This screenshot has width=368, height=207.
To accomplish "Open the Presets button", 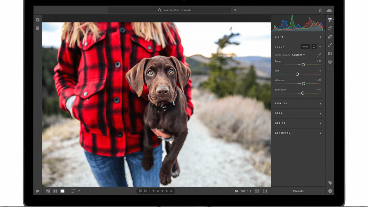I will [x=298, y=191].
